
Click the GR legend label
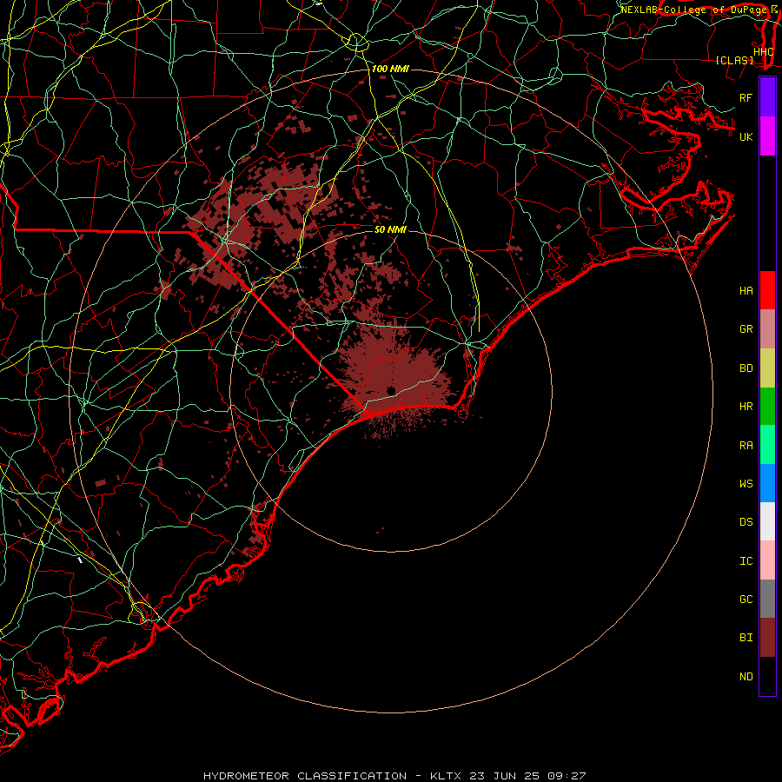point(746,329)
